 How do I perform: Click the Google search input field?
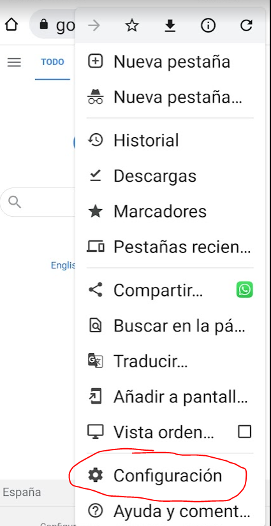(x=38, y=202)
